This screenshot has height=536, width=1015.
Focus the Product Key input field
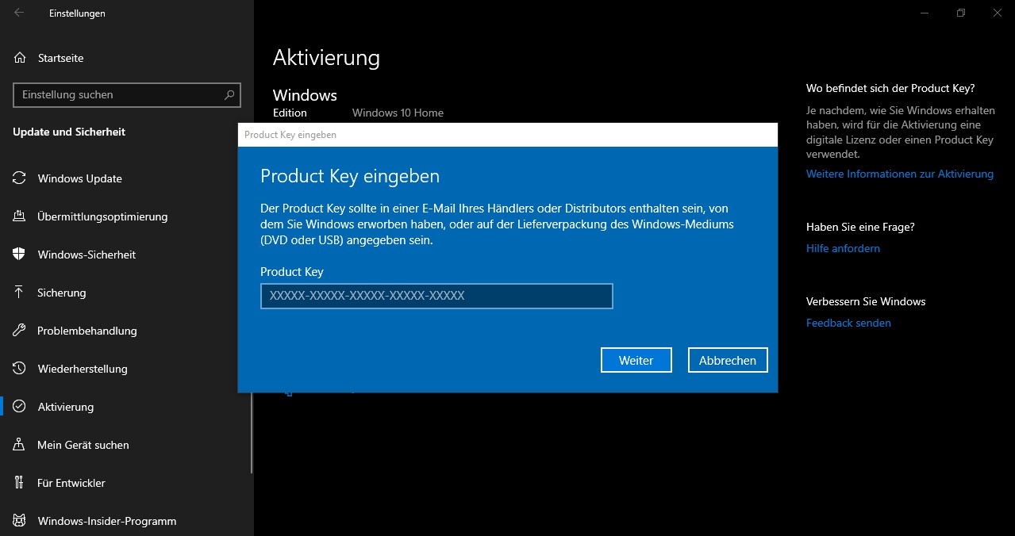[x=436, y=296]
